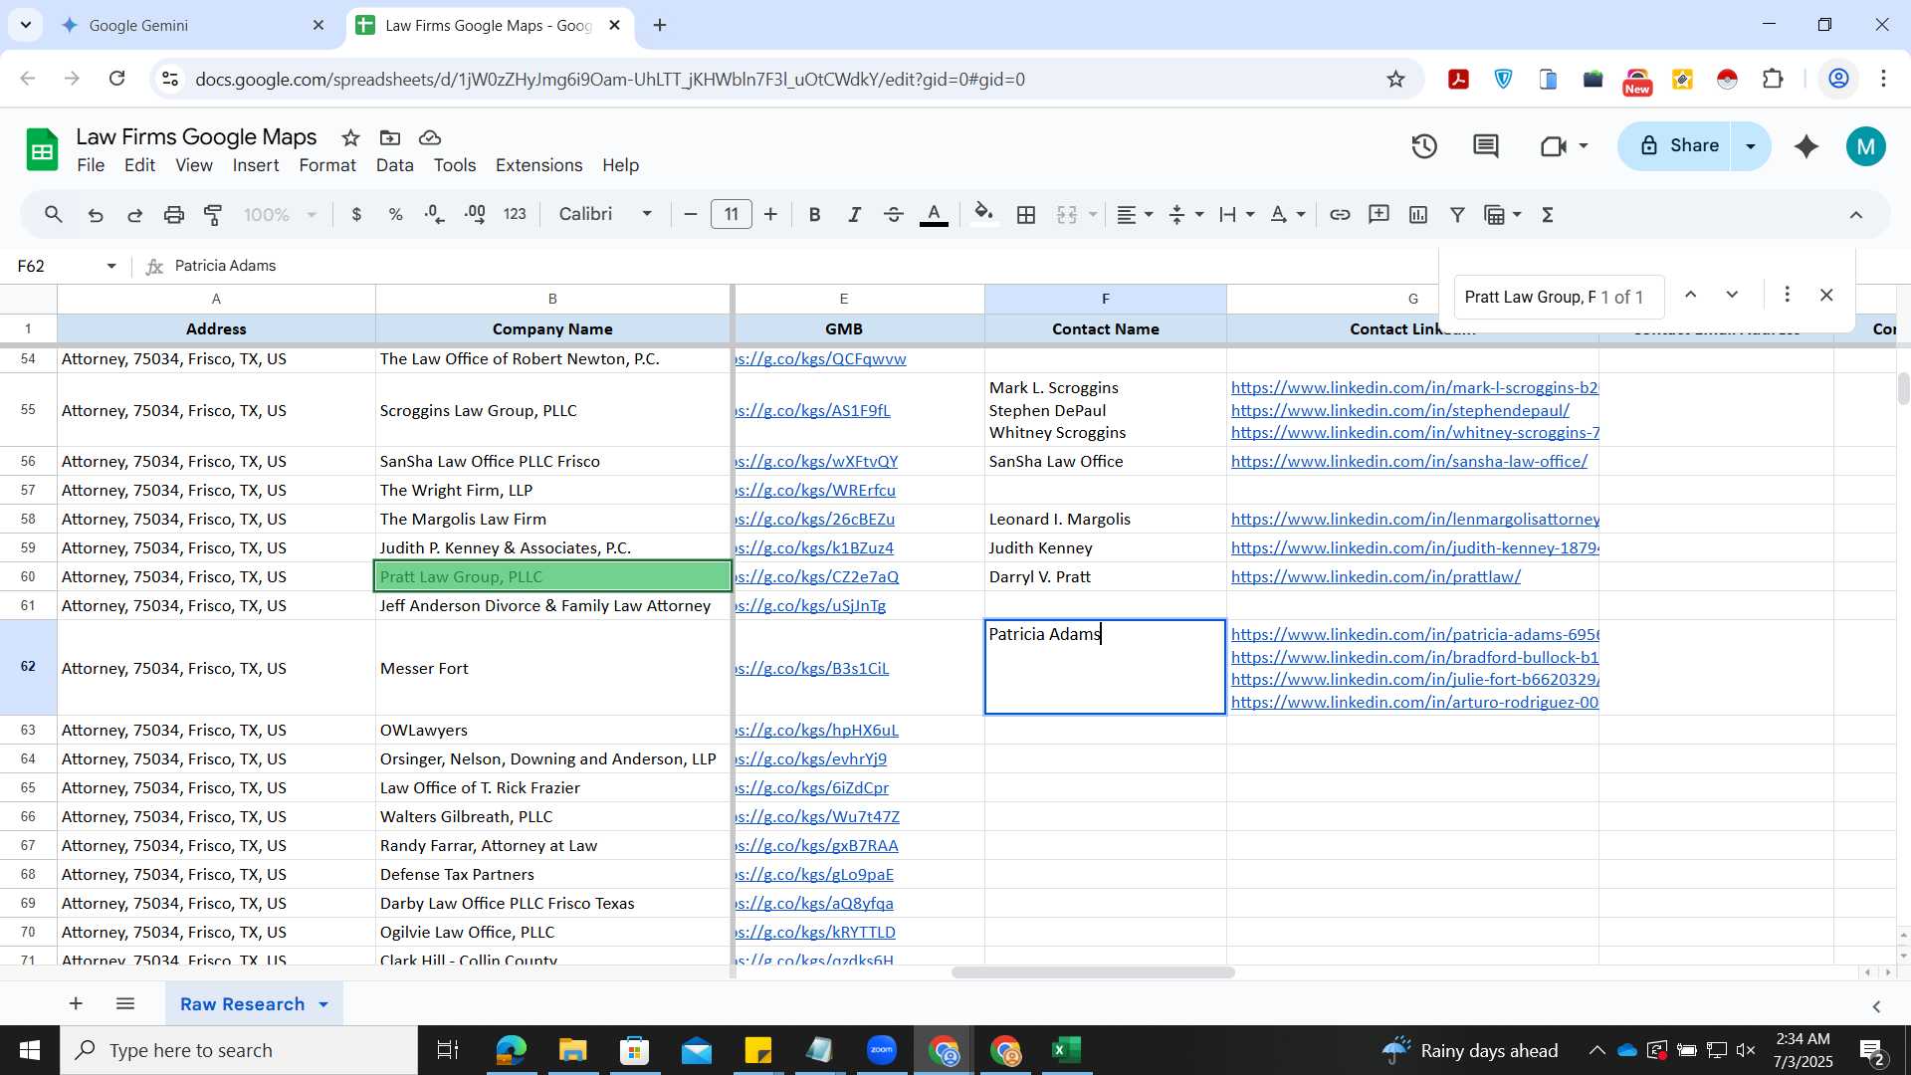1911x1075 pixels.
Task: Insert a chart via toolbar icon
Action: pos(1418,214)
